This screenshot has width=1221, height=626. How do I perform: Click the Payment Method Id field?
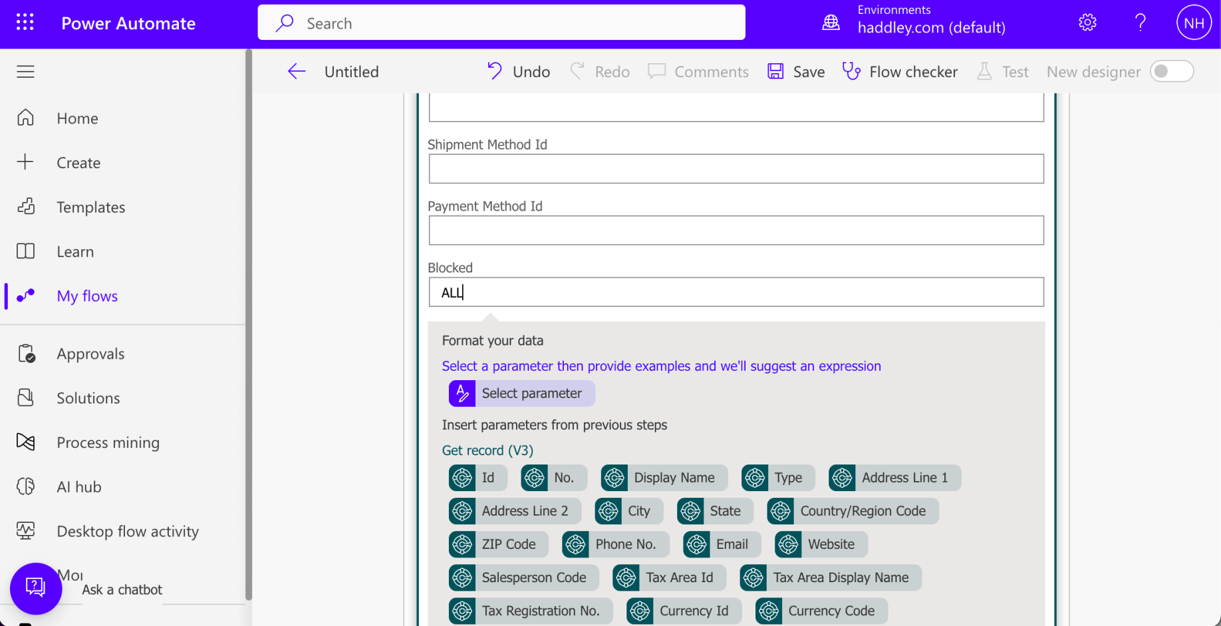tap(736, 231)
